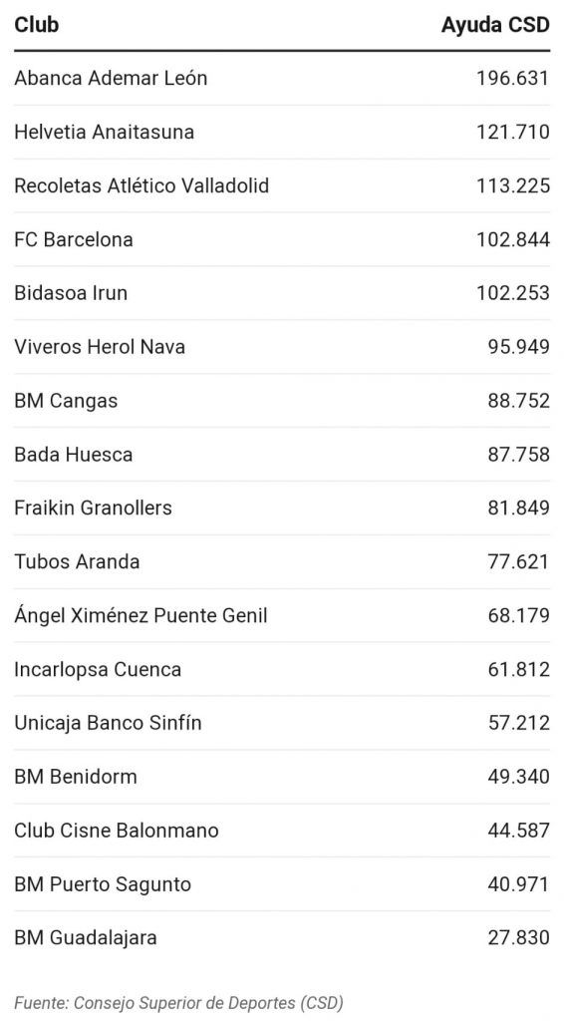Click the Club Cisne Balonmano row

(x=282, y=831)
